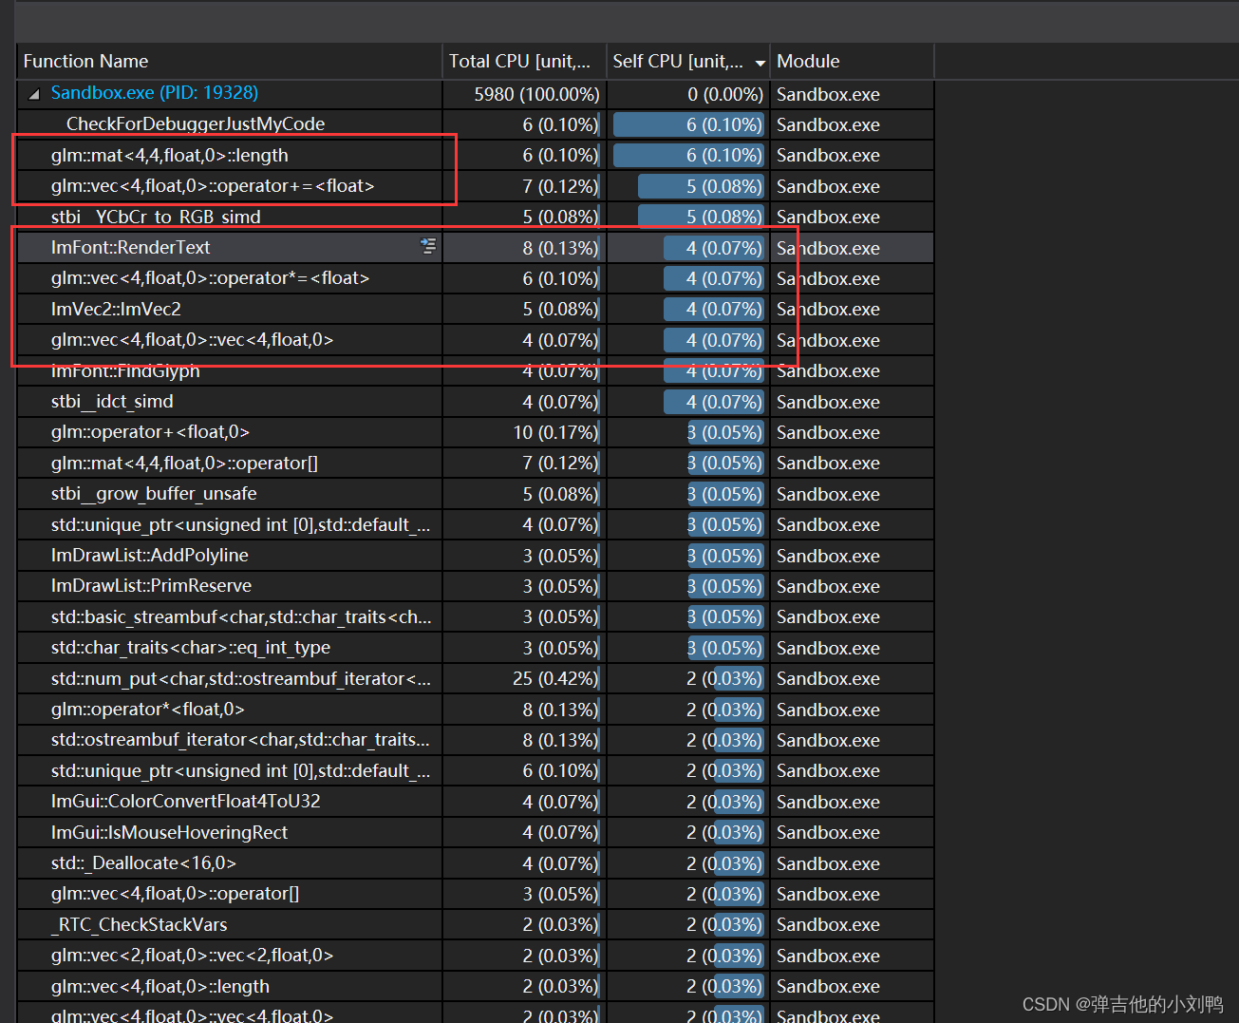Click Total CPU value 5980 (100.00%)
Screen dimensions: 1239x1023
click(536, 94)
